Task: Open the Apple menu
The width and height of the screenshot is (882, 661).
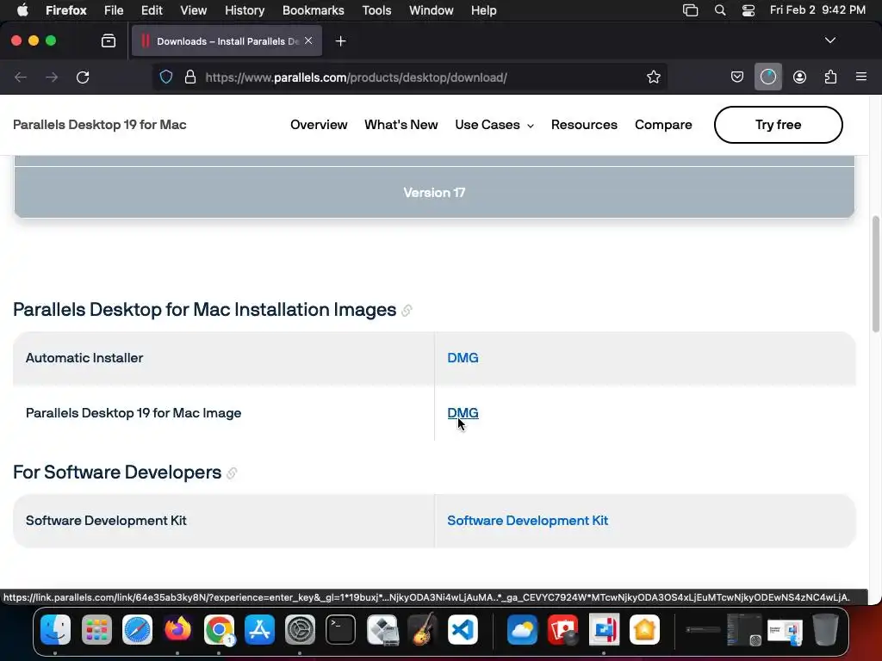Action: [22, 10]
